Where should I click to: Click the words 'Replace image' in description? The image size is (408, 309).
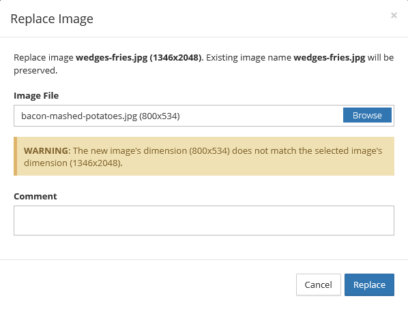[44, 57]
